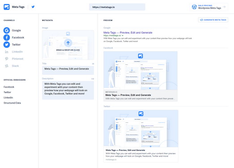The image size is (234, 168).
Task: Click the Twitter preview card image
Action: (141, 129)
